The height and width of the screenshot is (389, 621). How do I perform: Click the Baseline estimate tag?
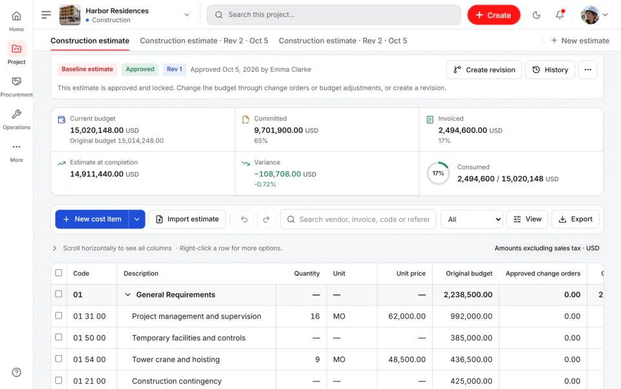coord(87,69)
